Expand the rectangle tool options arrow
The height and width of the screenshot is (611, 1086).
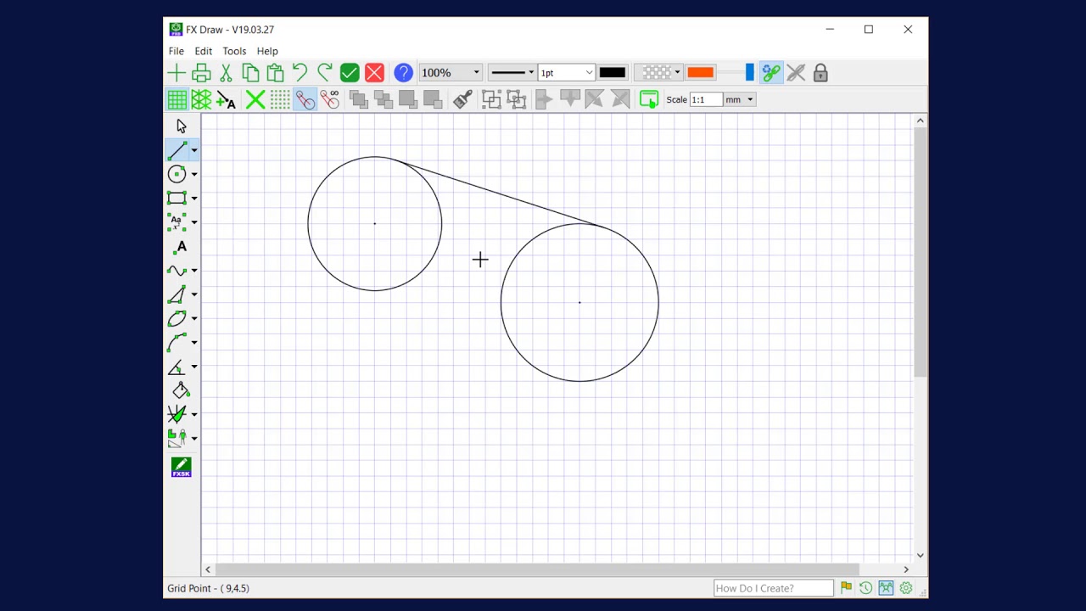pos(194,198)
